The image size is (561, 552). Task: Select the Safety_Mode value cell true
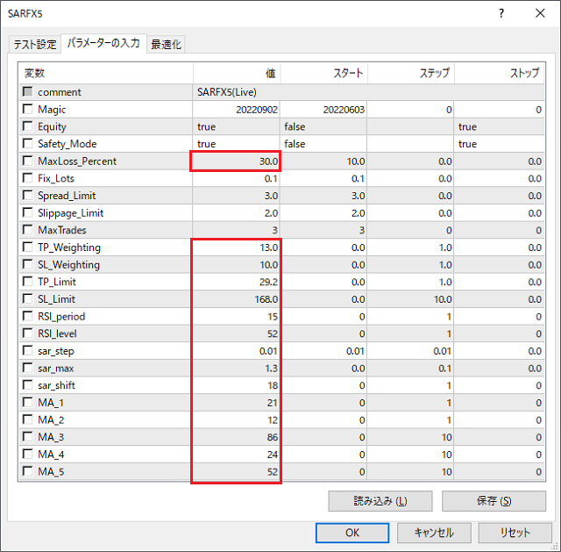(236, 144)
